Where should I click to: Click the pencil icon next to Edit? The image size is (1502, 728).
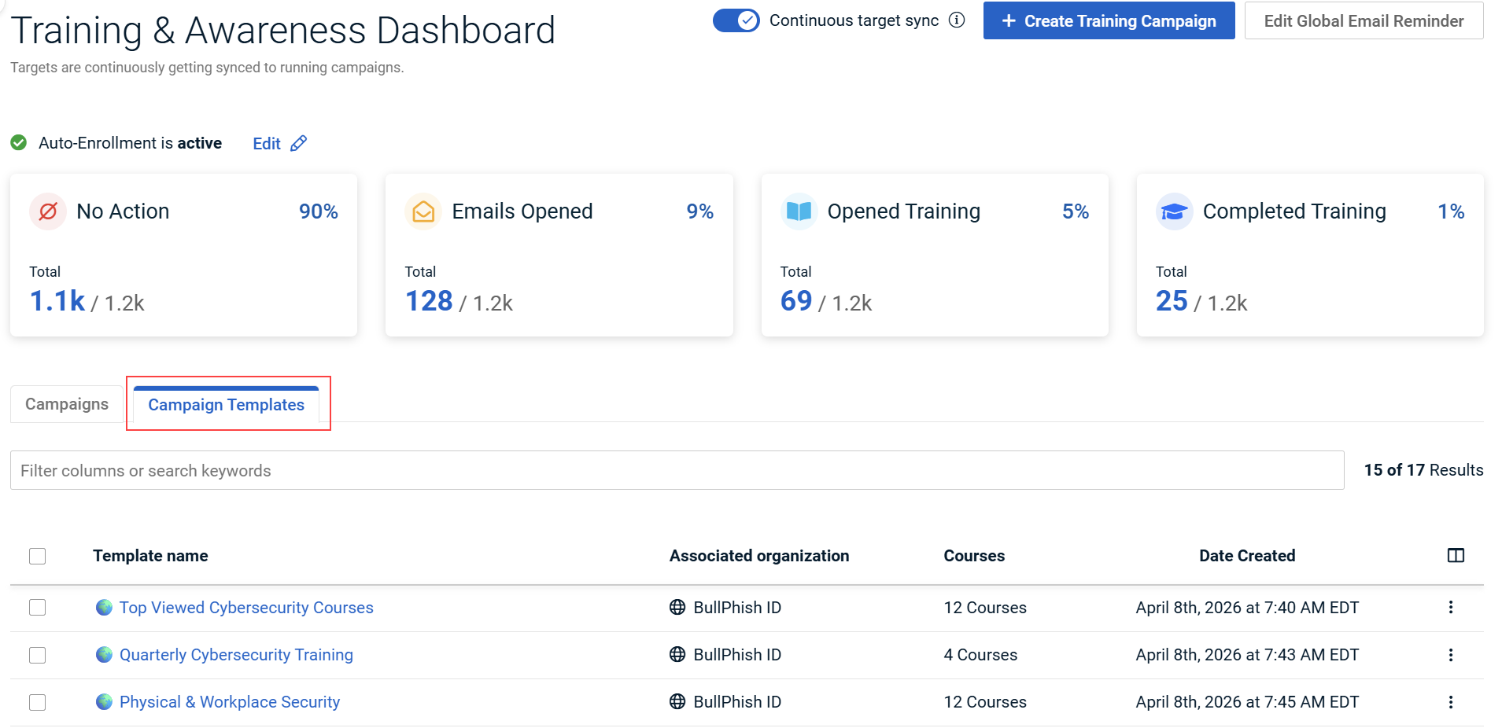click(298, 143)
